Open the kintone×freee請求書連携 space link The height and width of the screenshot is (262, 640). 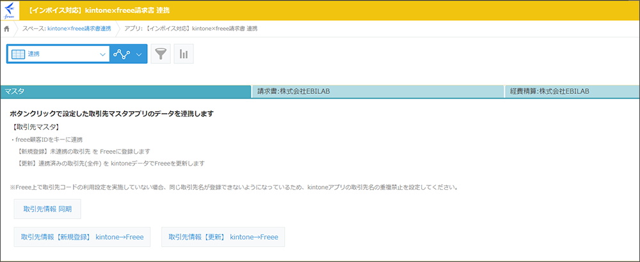click(x=79, y=29)
